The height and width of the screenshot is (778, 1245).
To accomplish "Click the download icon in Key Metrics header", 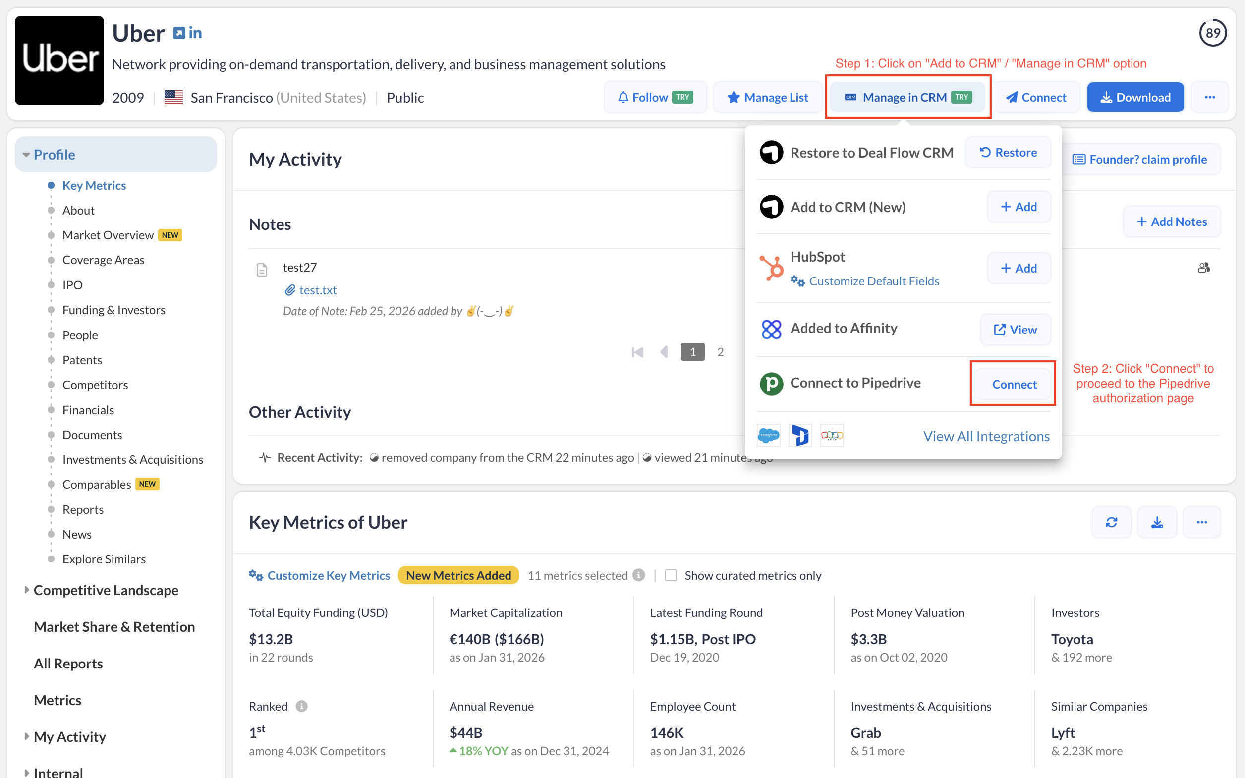I will click(x=1156, y=522).
